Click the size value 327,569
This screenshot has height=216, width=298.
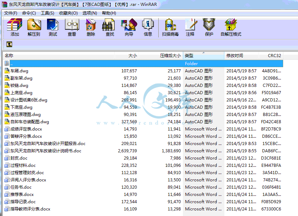click(129, 122)
